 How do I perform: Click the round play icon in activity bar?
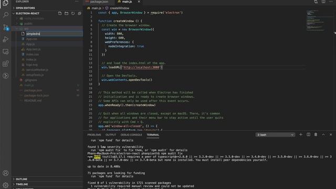[6, 76]
